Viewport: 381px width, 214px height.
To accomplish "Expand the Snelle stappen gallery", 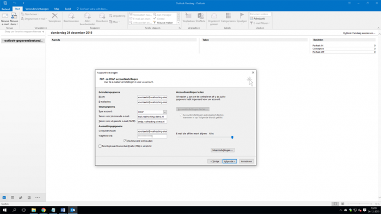I will pyautogui.click(x=179, y=23).
